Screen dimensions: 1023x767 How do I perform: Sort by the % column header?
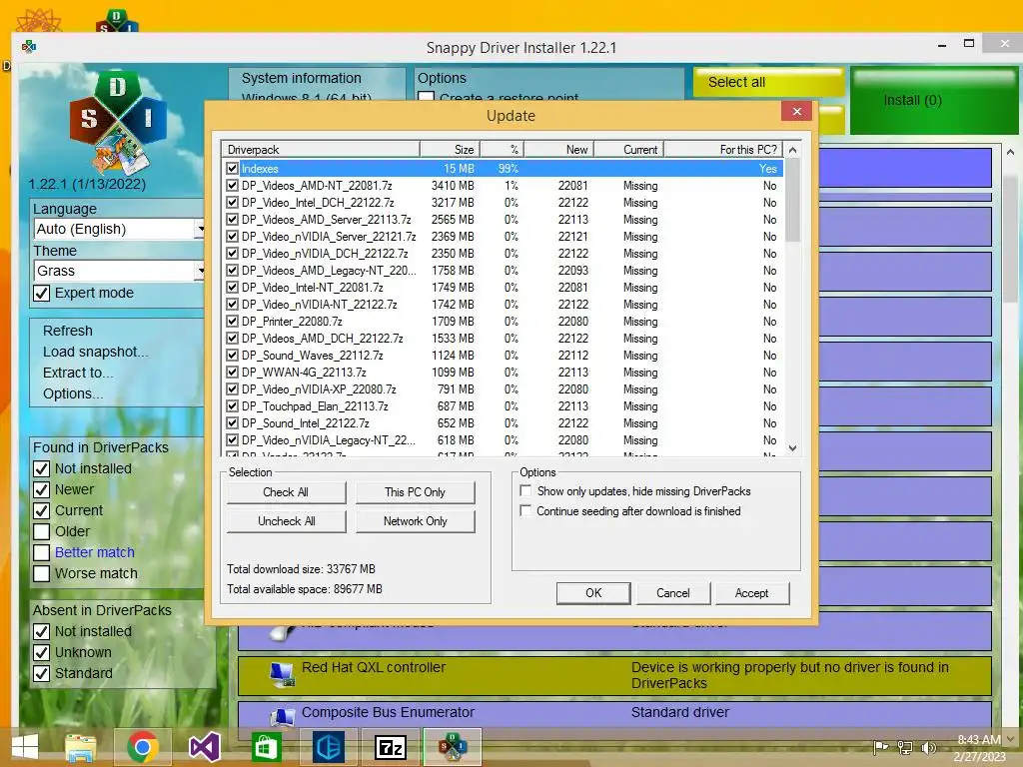click(x=503, y=150)
